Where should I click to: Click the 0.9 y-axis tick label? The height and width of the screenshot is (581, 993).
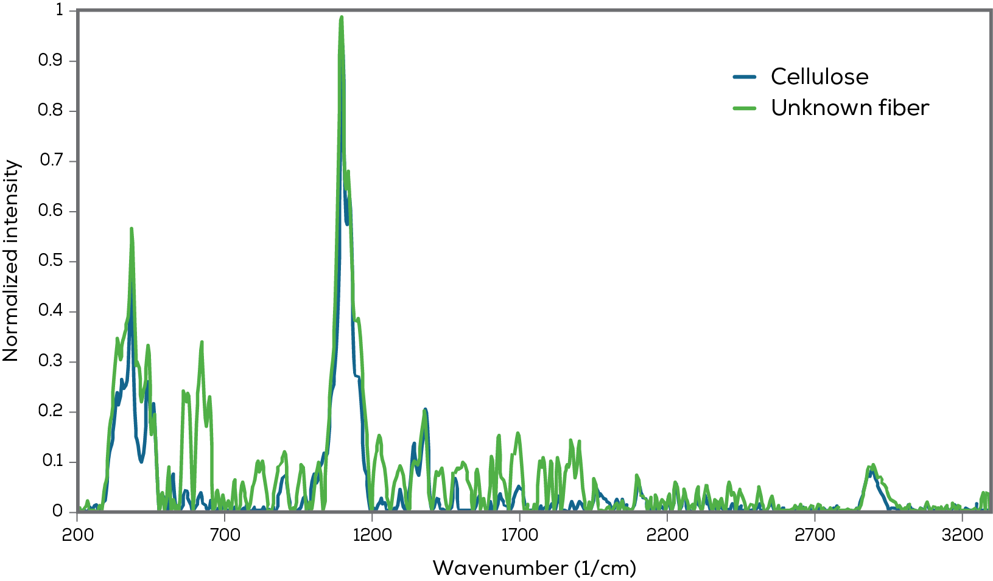(x=51, y=60)
